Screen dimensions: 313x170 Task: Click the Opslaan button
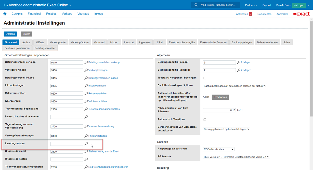pyautogui.click(x=10, y=34)
